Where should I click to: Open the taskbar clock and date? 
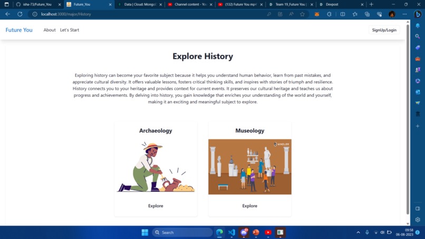pyautogui.click(x=404, y=232)
